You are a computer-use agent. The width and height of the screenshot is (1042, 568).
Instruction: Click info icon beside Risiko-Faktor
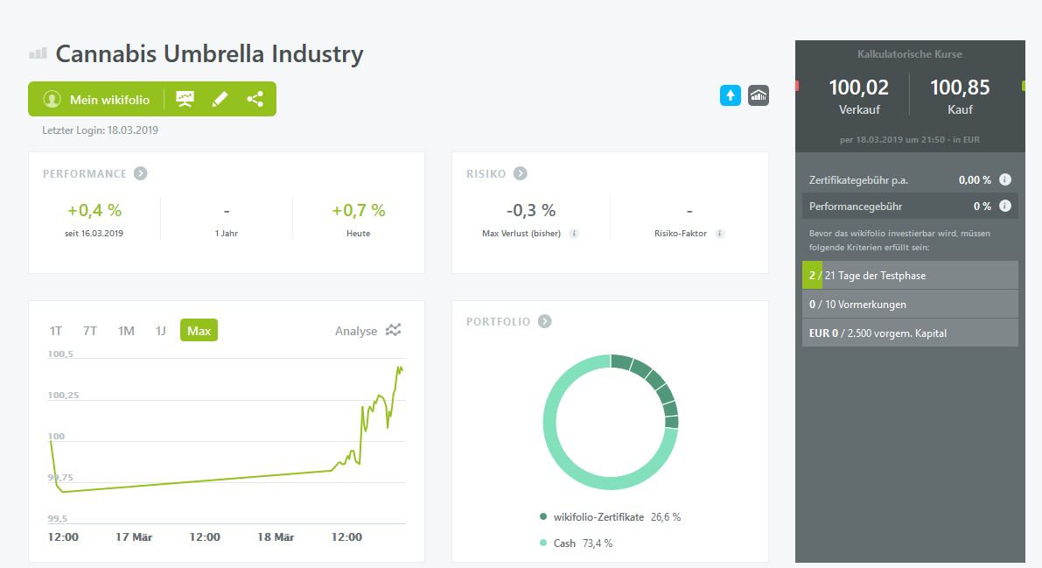pos(719,234)
